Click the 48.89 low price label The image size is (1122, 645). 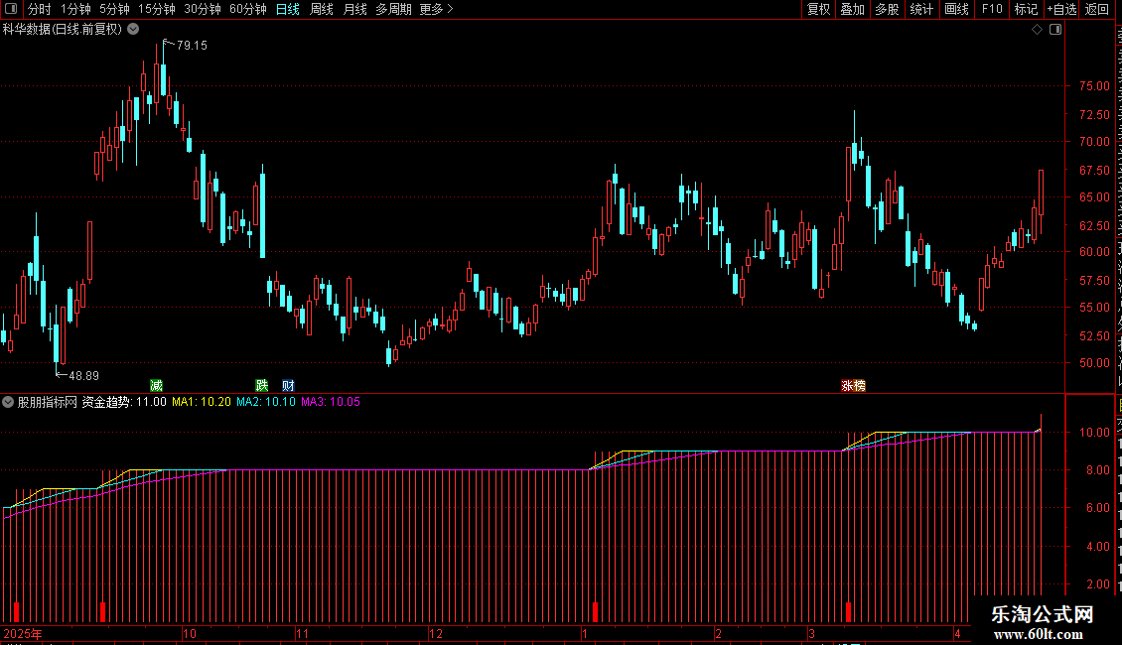83,375
